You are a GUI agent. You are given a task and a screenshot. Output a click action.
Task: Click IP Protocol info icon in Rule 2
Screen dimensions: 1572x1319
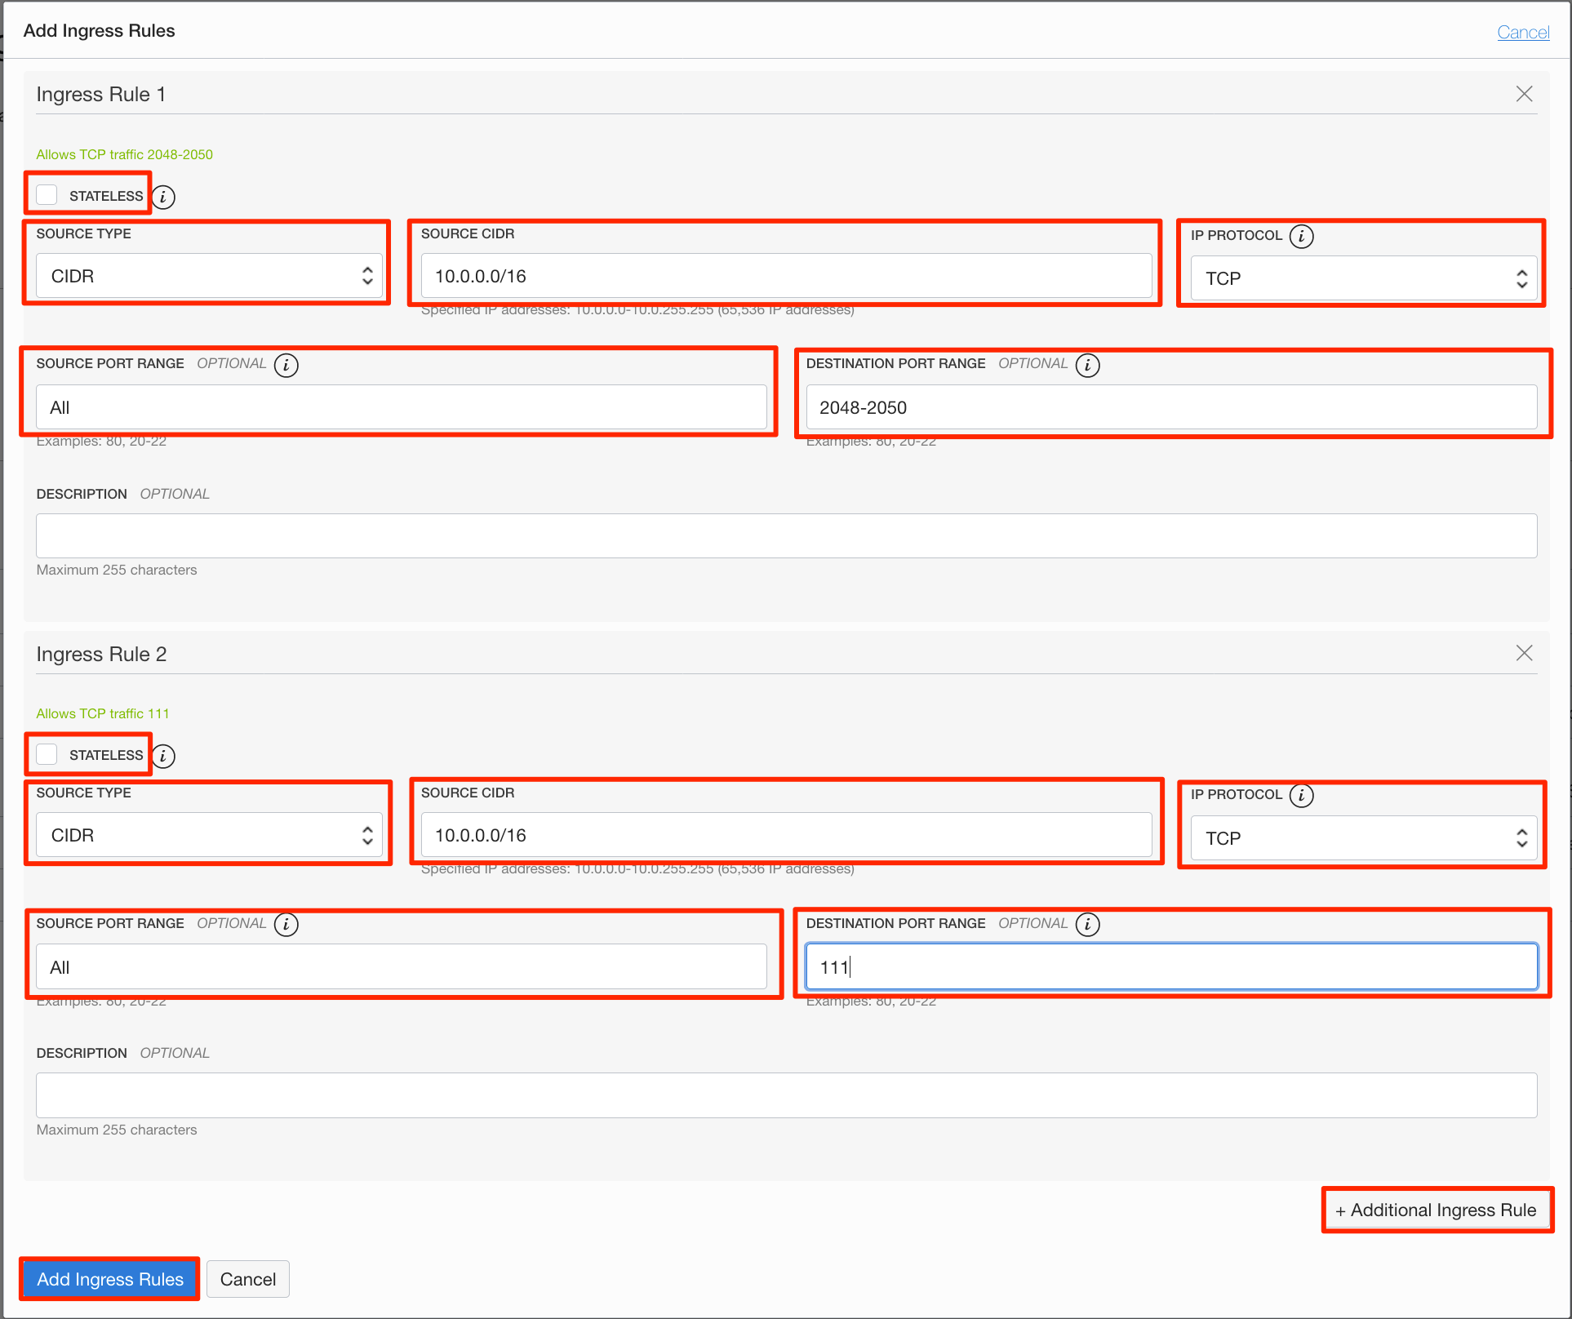[x=1301, y=795]
